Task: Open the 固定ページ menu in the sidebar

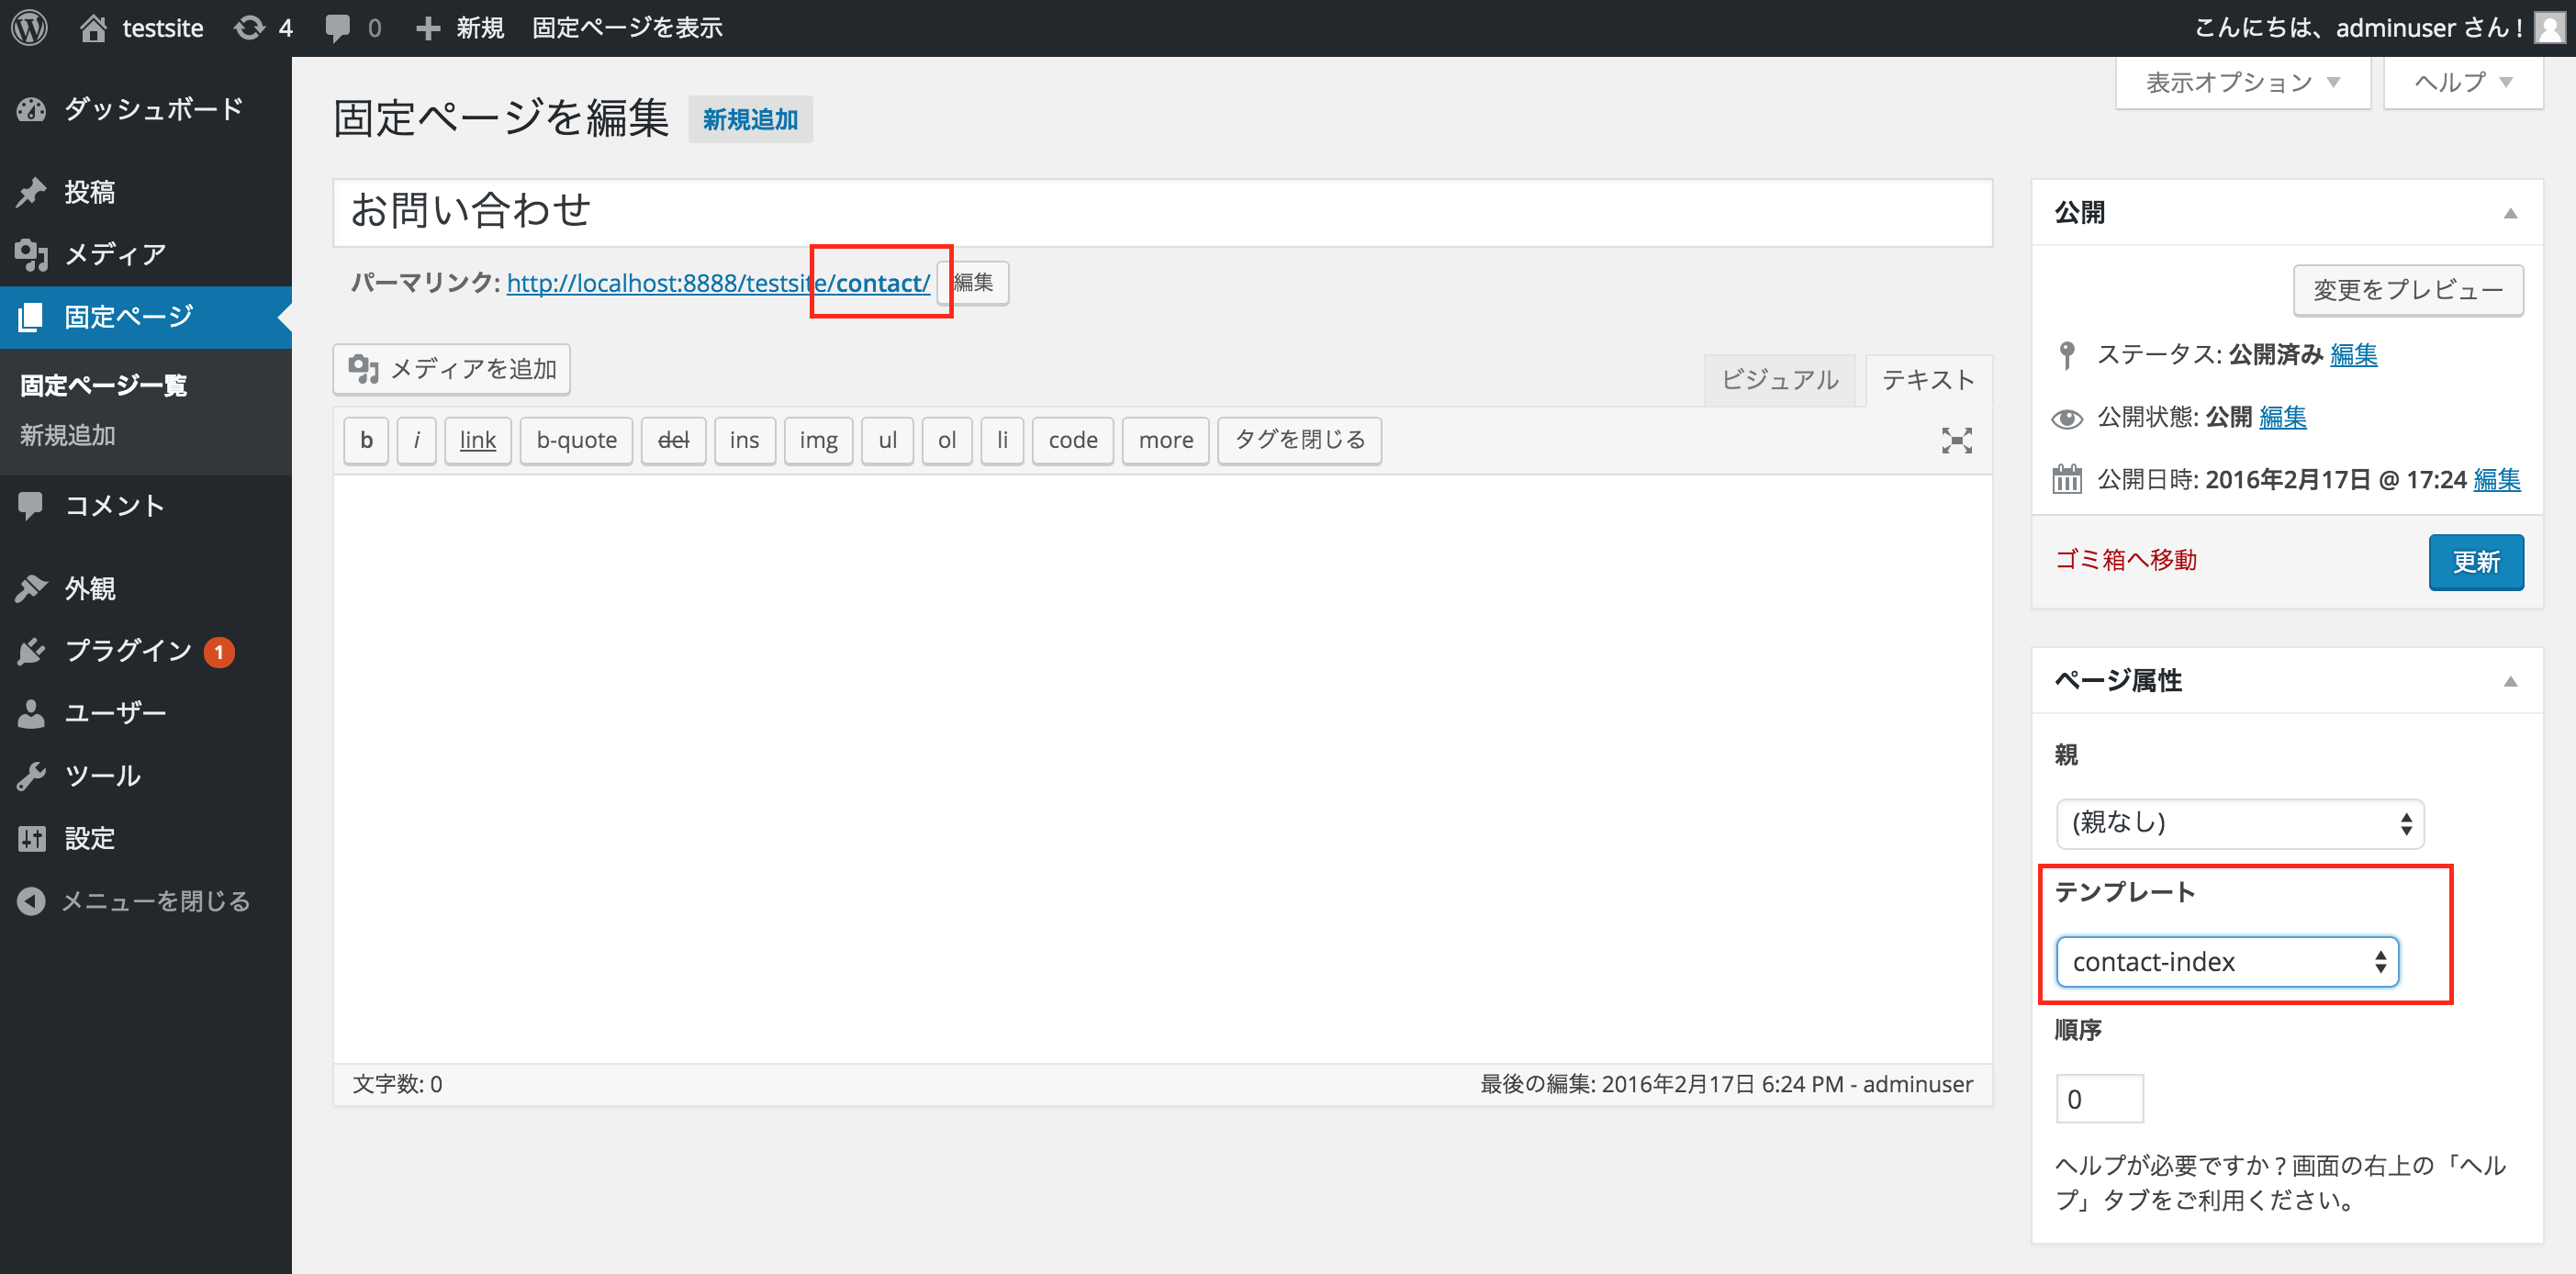Action: point(128,317)
